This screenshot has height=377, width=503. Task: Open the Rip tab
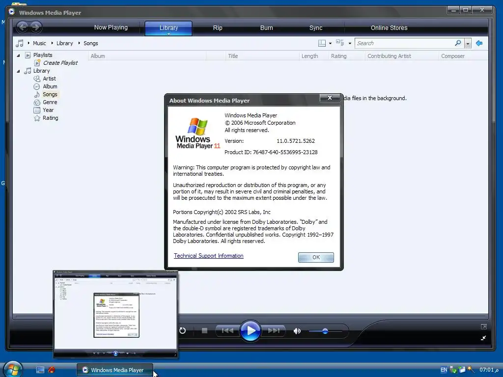218,28
